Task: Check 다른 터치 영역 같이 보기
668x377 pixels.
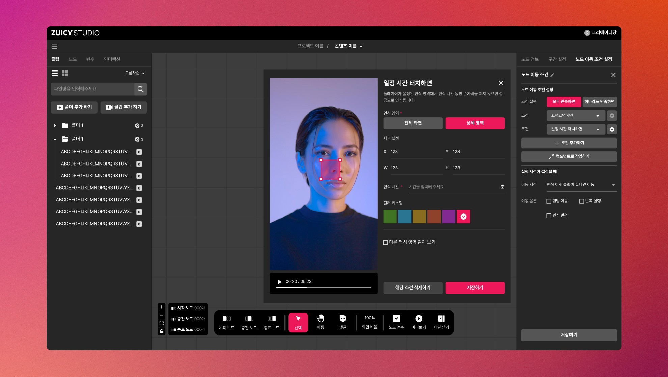Action: pyautogui.click(x=386, y=242)
